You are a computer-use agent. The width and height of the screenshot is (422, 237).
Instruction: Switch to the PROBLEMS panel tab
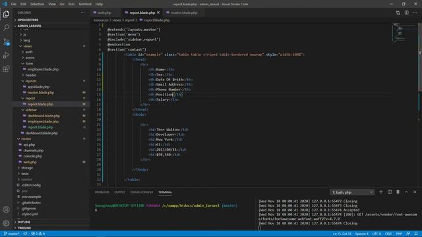tap(102, 192)
